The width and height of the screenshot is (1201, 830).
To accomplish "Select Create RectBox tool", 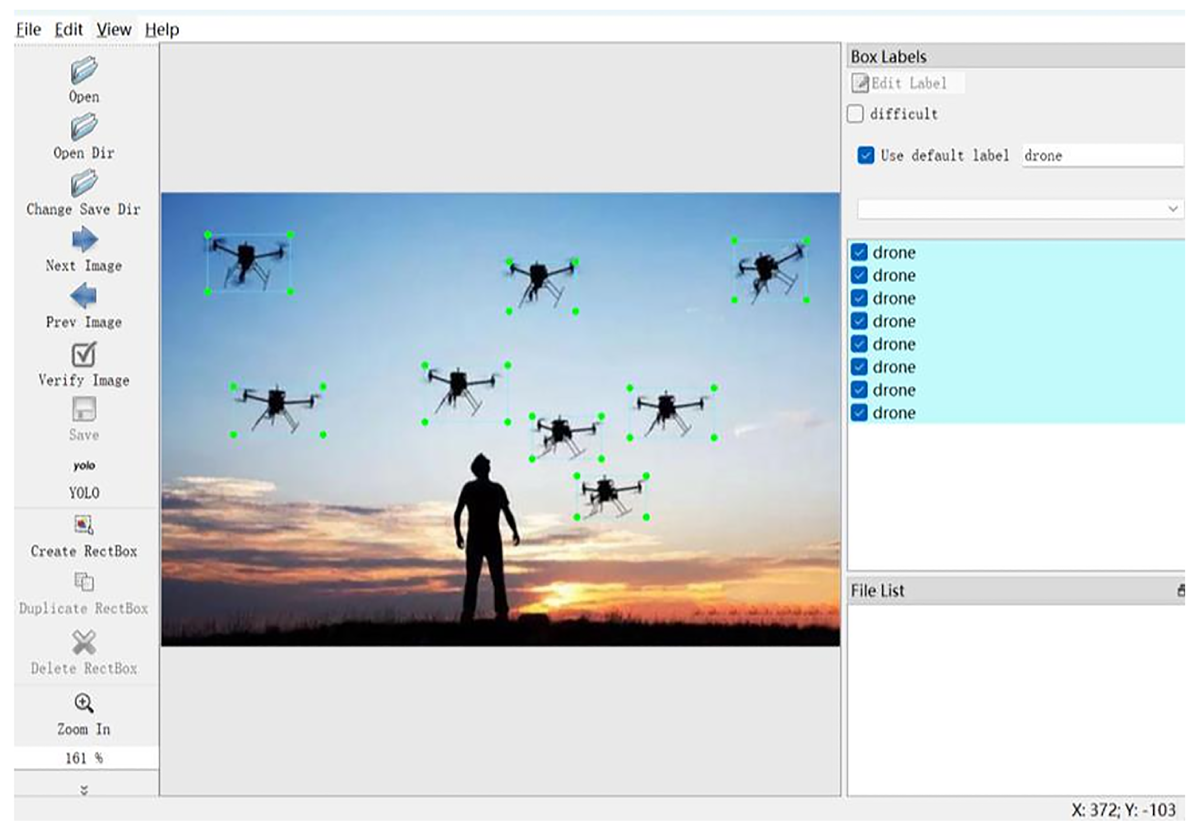I will coord(84,525).
